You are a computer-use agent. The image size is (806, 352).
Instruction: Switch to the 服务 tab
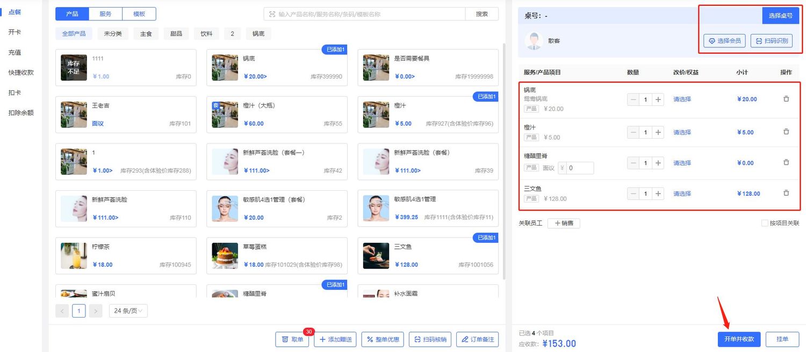(x=105, y=14)
